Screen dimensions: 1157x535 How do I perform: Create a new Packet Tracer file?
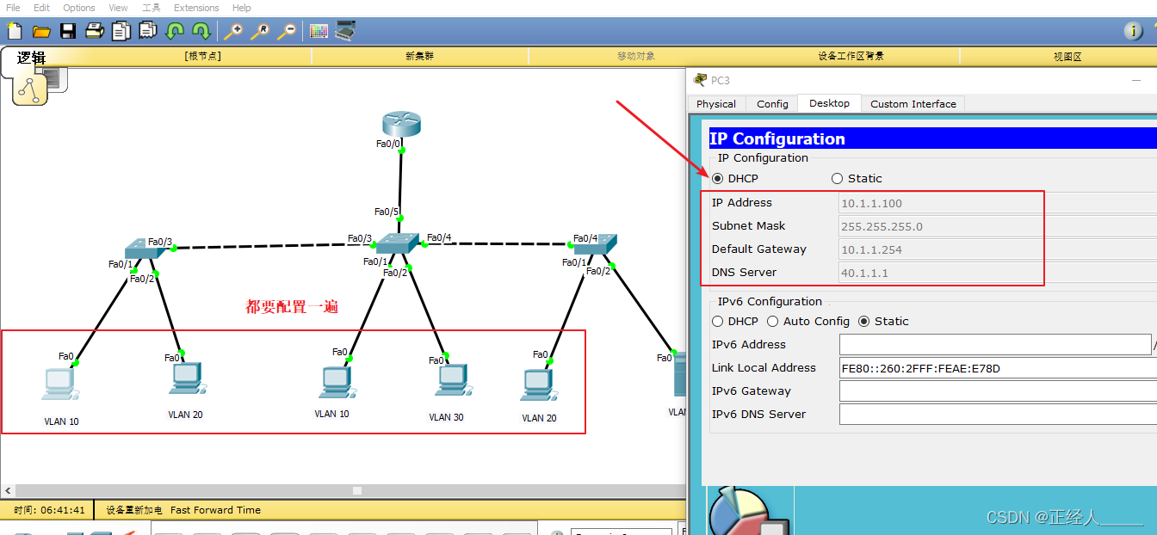click(14, 30)
